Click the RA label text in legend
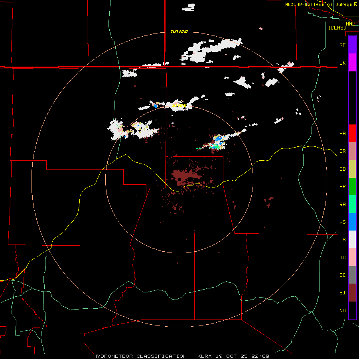The image size is (359, 359). click(x=342, y=204)
